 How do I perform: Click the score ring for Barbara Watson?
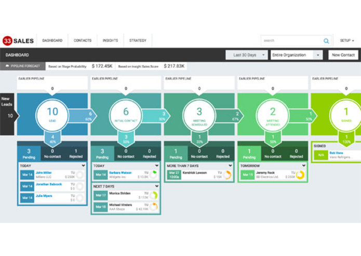(x=154, y=175)
